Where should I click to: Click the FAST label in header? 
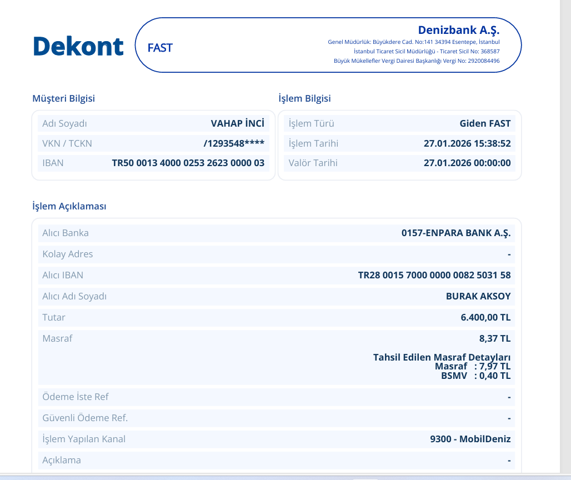click(160, 48)
